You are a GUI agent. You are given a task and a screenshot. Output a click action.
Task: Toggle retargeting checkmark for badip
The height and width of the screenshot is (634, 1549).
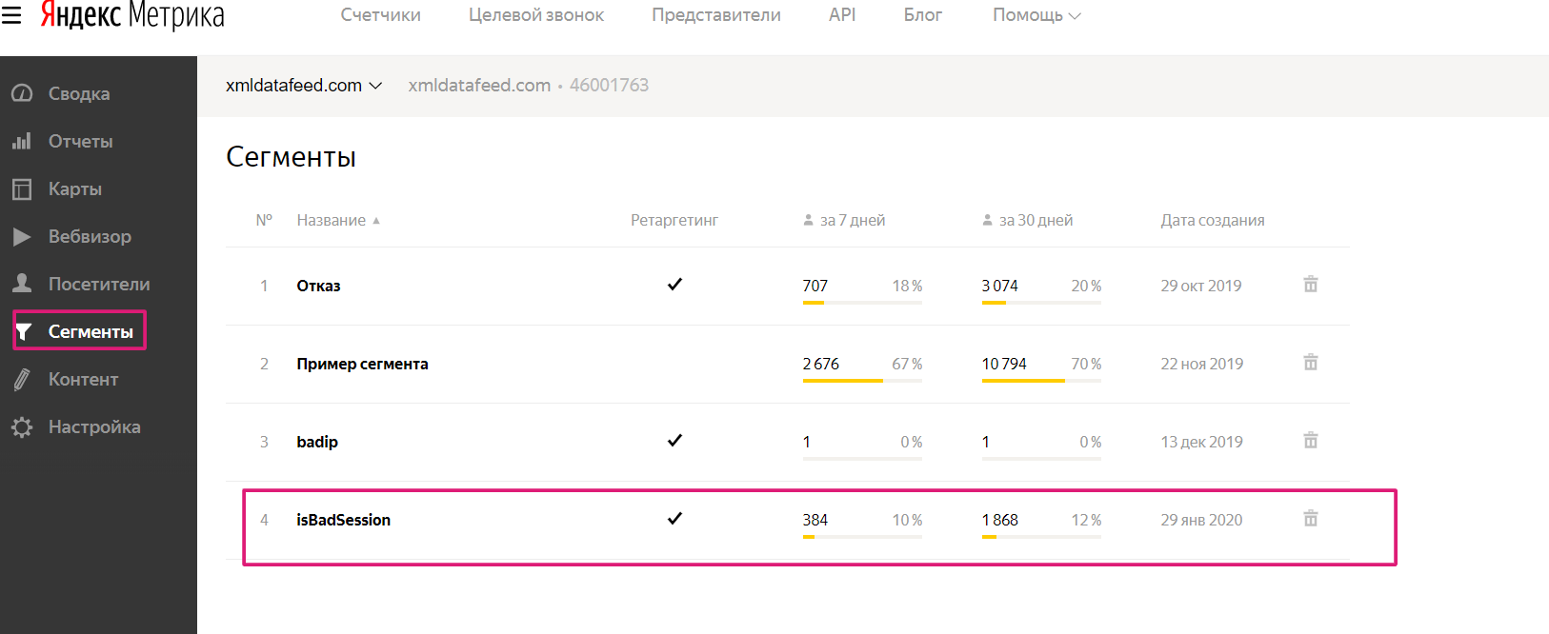[x=674, y=441]
